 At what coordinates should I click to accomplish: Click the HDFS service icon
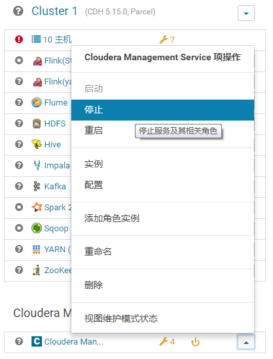pos(37,123)
